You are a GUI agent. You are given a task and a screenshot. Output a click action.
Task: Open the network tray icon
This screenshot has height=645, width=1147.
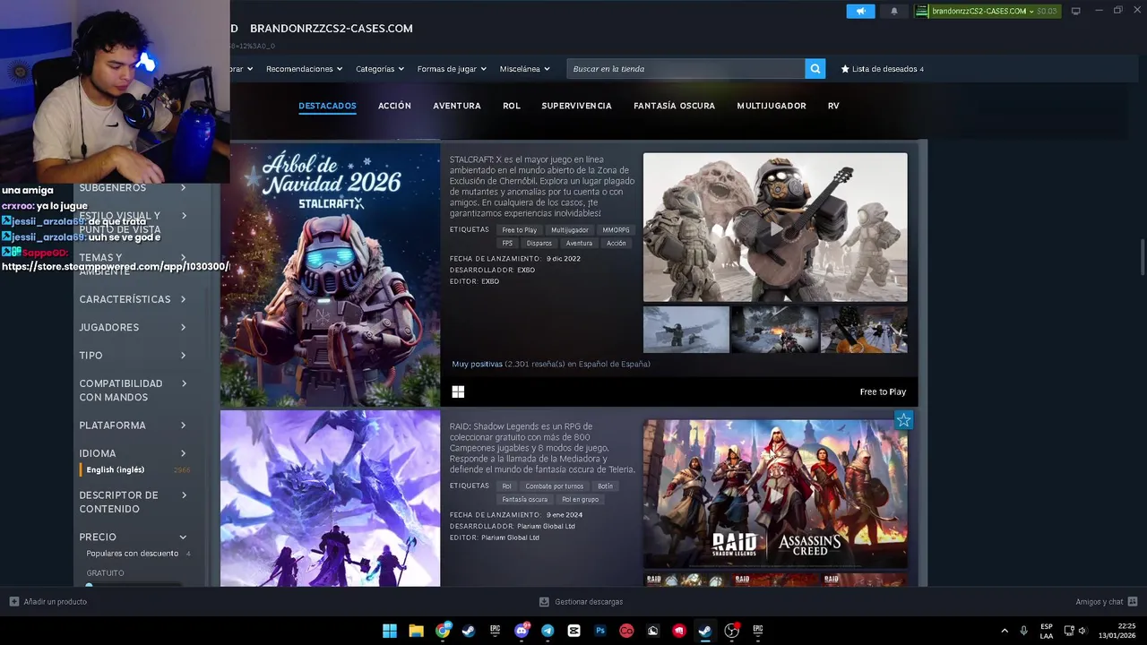tap(1069, 631)
